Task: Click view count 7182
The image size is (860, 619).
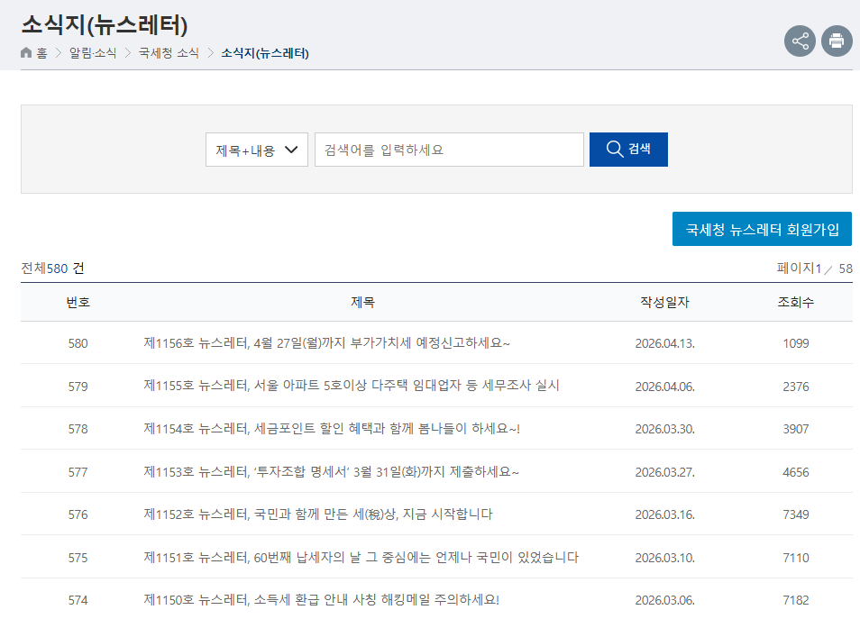Action: (x=796, y=600)
